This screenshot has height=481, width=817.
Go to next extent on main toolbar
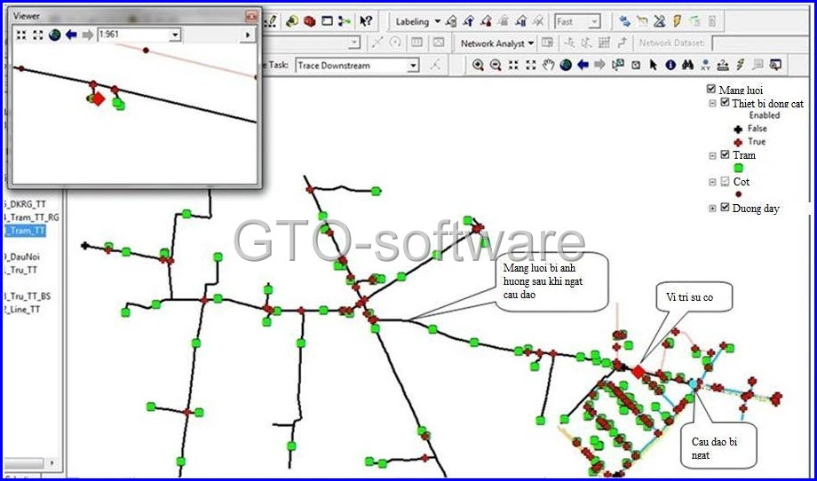(x=599, y=65)
